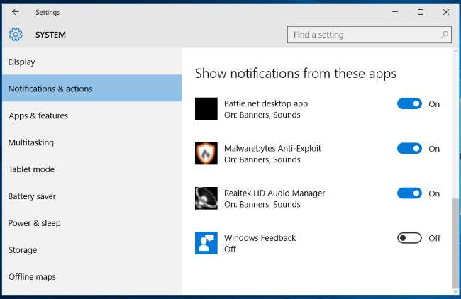This screenshot has height=299, width=461.
Task: Click the back arrow in the title bar
Action: (x=15, y=12)
